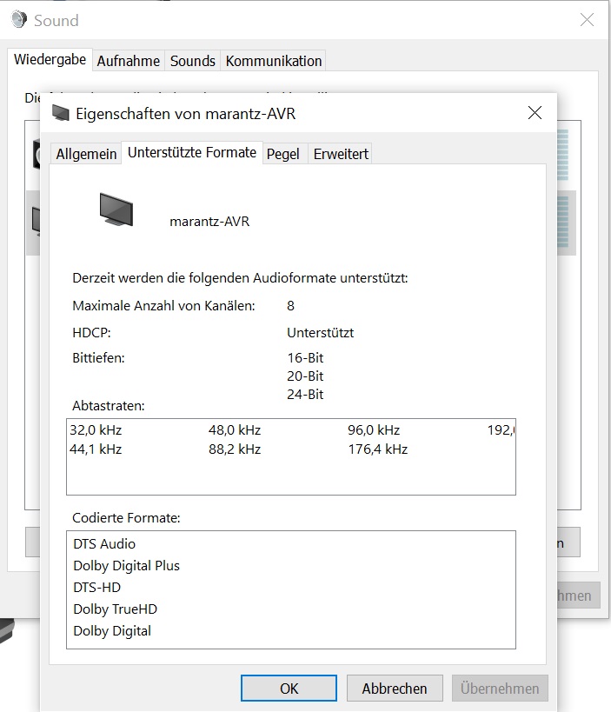Click the 24-Bit bit depth value

(305, 394)
